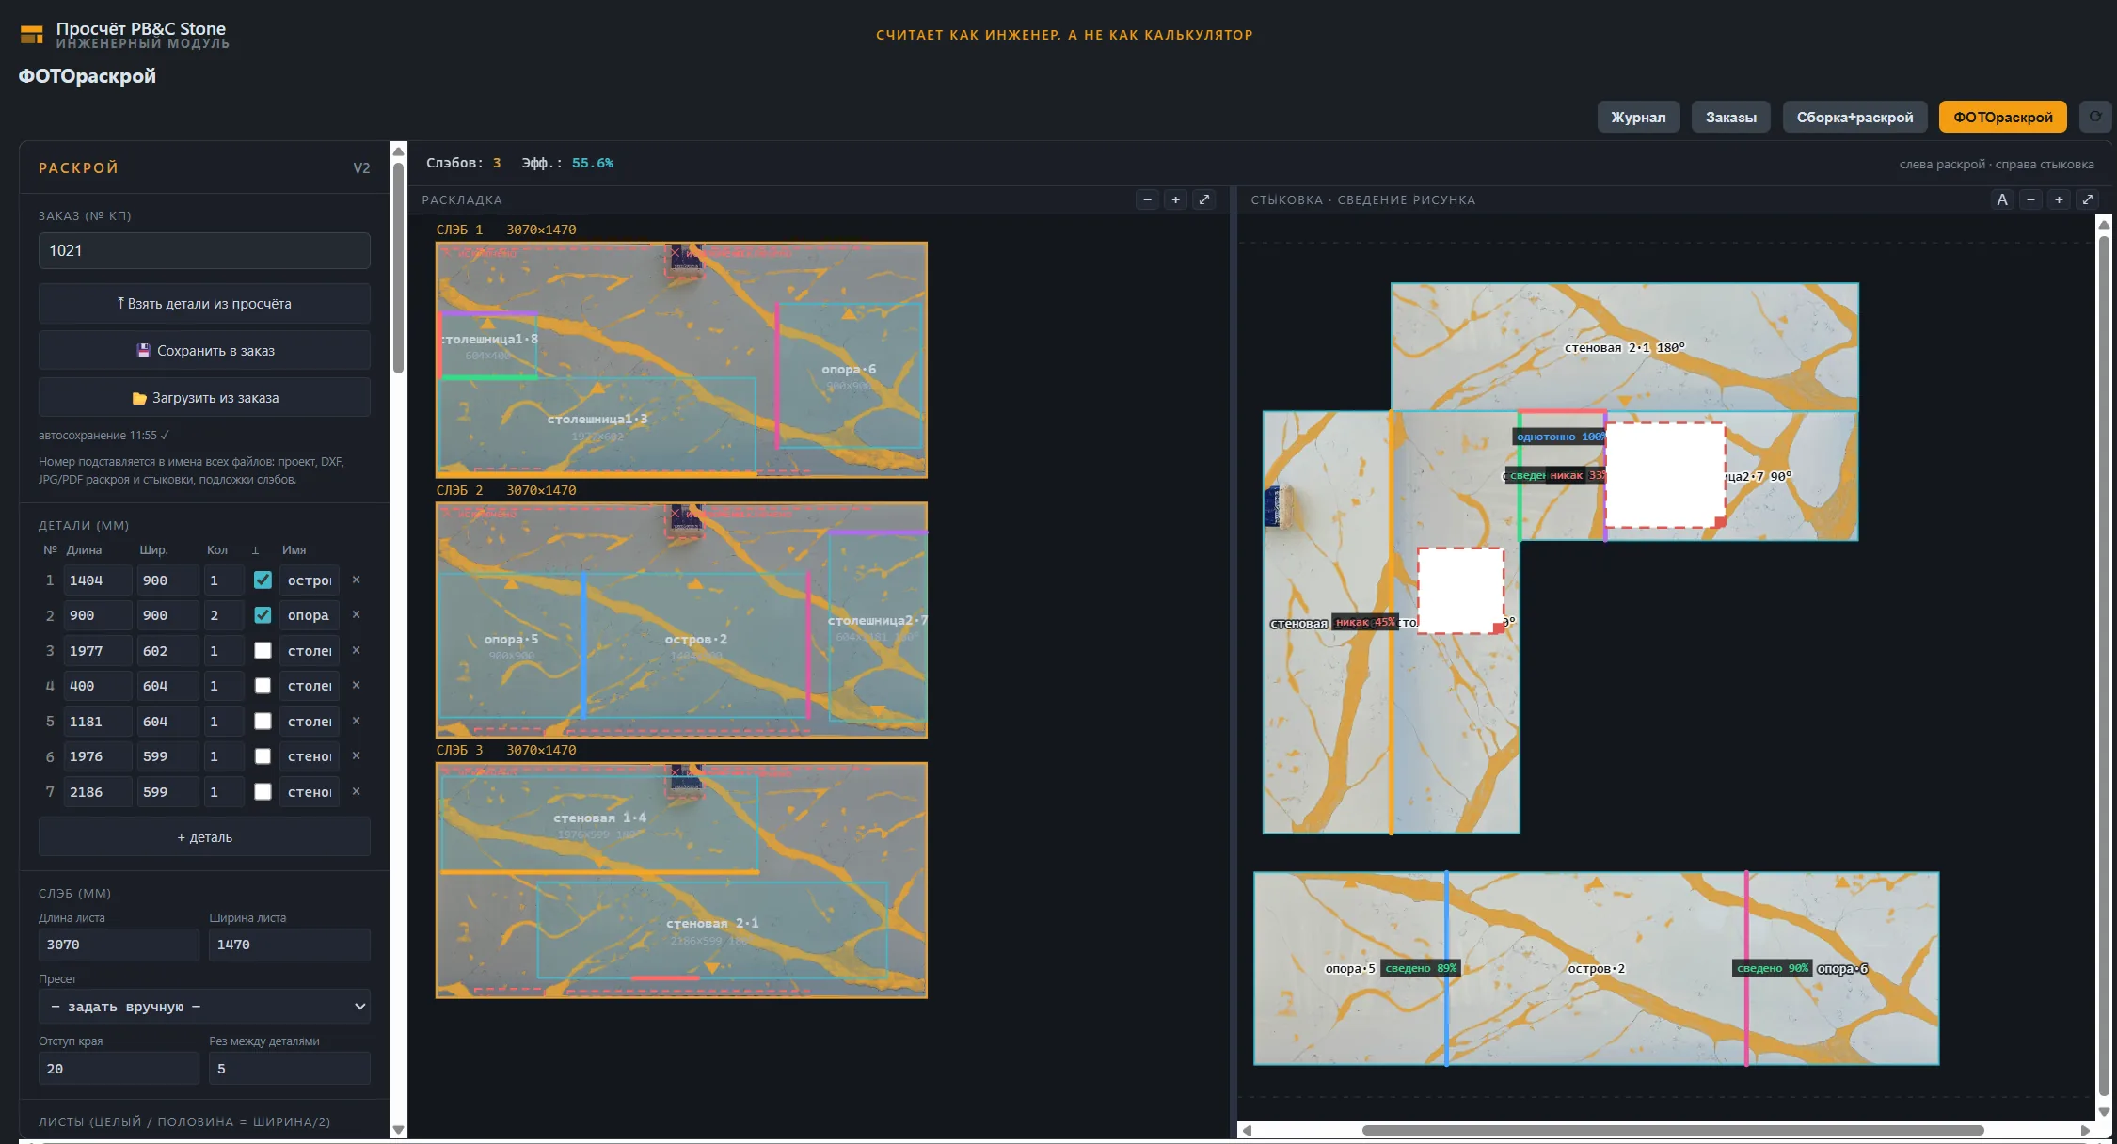Toggle the A labels button in Стыковка
The image size is (2117, 1144).
click(2002, 199)
